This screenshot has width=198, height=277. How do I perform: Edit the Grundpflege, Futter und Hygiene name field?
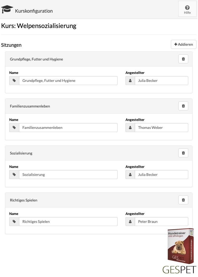tap(68, 81)
